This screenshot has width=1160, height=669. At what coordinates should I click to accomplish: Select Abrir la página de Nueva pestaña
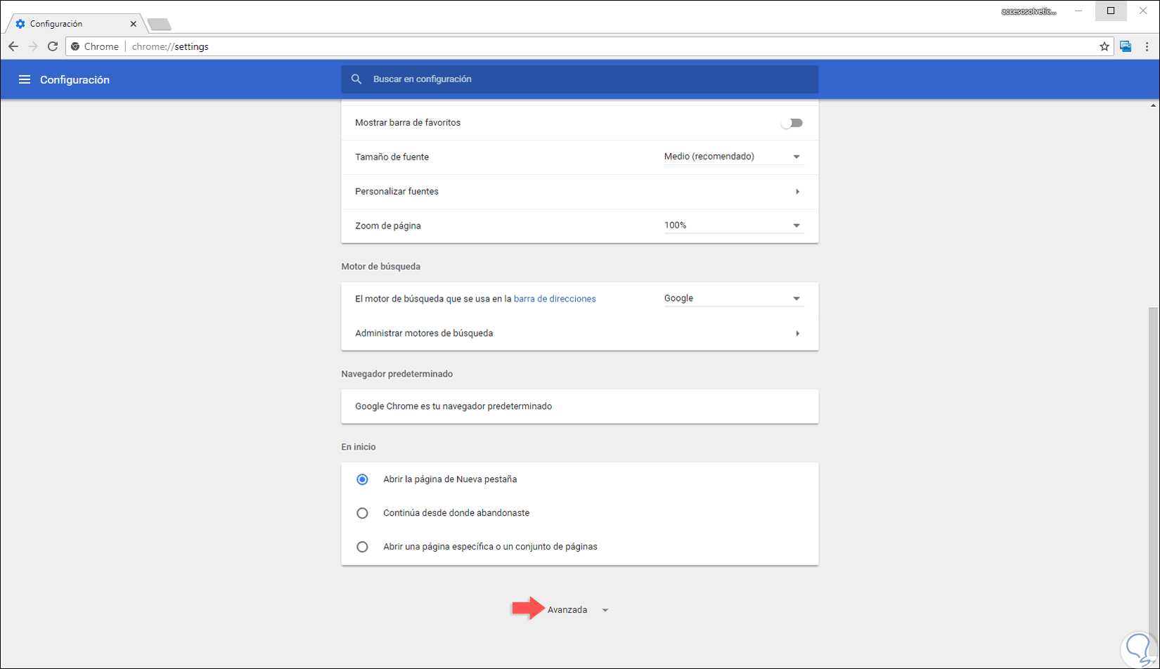(x=362, y=479)
